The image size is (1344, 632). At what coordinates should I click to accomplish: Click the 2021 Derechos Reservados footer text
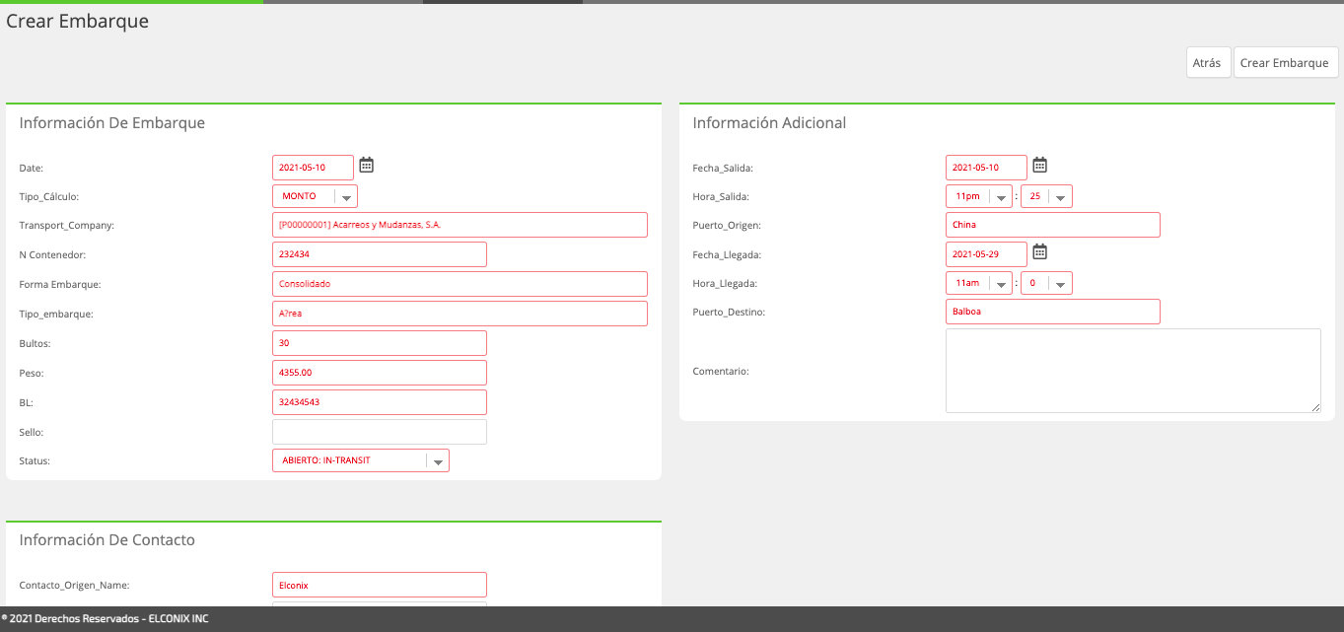[x=105, y=619]
